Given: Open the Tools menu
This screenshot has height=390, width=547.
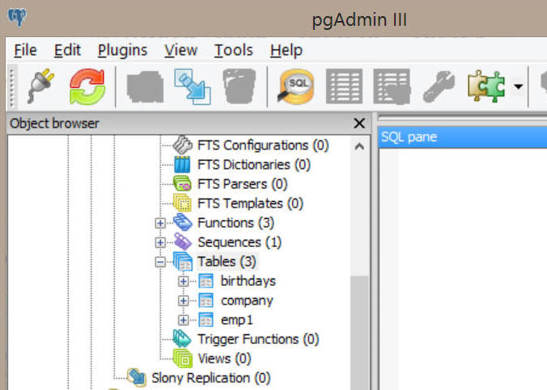Looking at the screenshot, I should tap(233, 50).
